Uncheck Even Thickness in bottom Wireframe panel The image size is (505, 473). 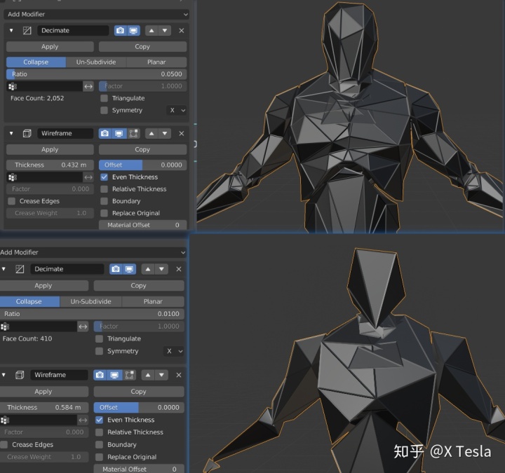[x=99, y=420]
